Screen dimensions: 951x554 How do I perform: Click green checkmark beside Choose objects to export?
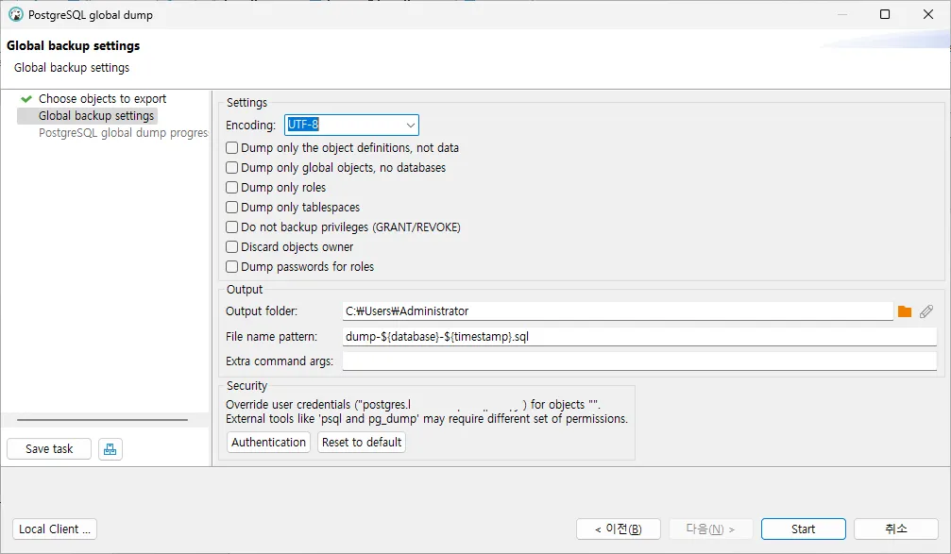pyautogui.click(x=28, y=98)
